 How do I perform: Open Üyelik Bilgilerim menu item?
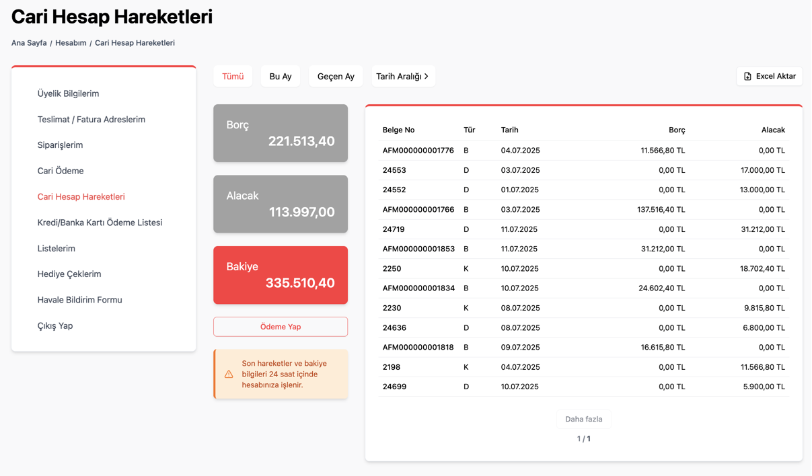(68, 93)
